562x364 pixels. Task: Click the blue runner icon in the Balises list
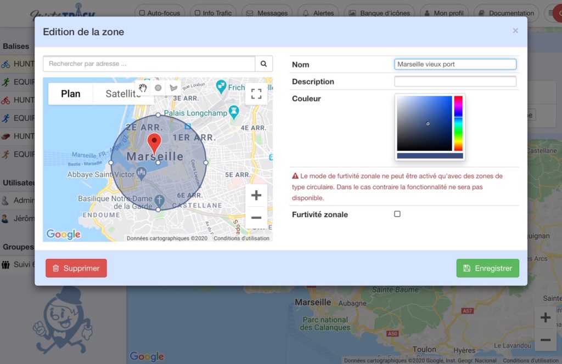coord(5,118)
